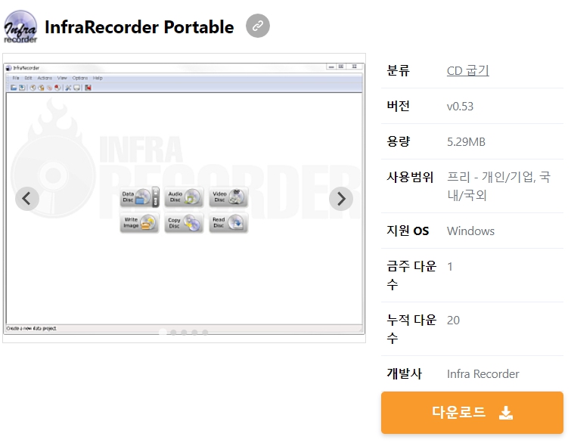The width and height of the screenshot is (571, 446).
Task: Select the last carousel dot
Action: point(206,332)
